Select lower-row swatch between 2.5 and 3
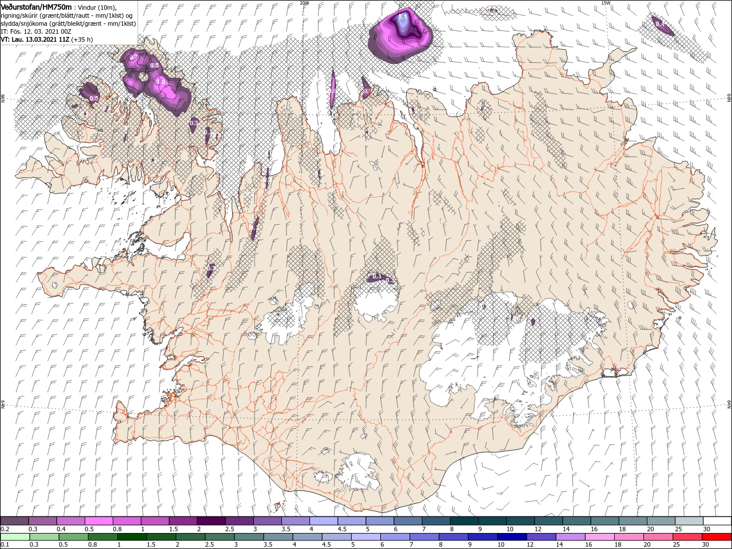Viewport: 732px width, 549px height. click(x=220, y=537)
